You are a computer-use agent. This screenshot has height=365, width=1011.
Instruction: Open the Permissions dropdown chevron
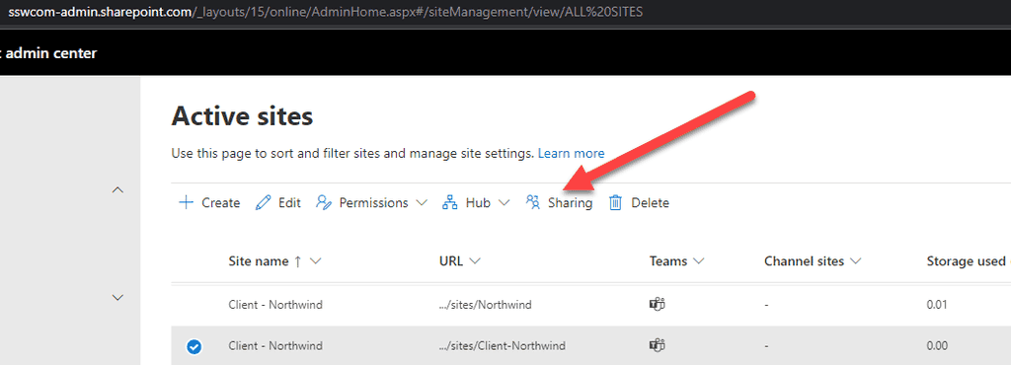tap(422, 203)
